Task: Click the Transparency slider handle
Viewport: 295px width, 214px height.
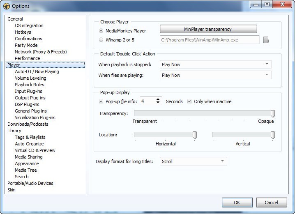Action: click(x=272, y=113)
